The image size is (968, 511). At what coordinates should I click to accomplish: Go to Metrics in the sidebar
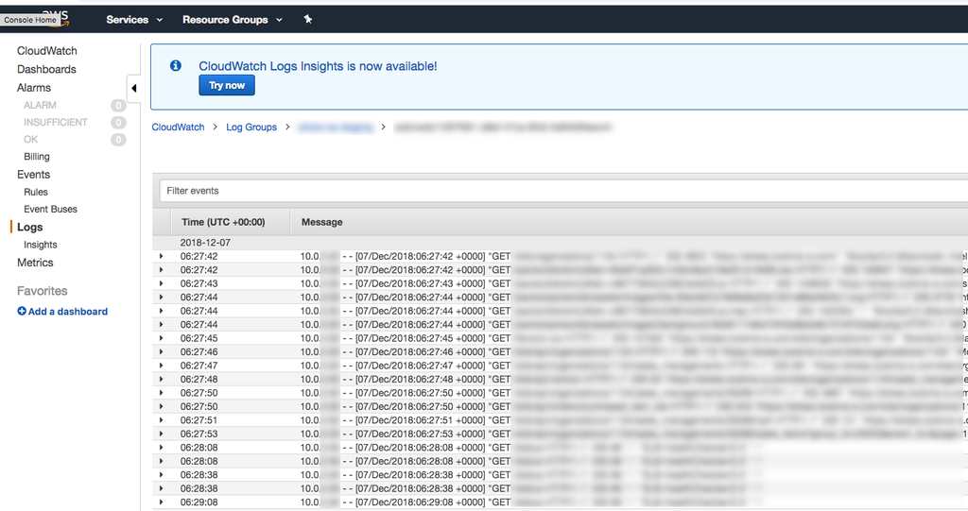click(x=35, y=263)
